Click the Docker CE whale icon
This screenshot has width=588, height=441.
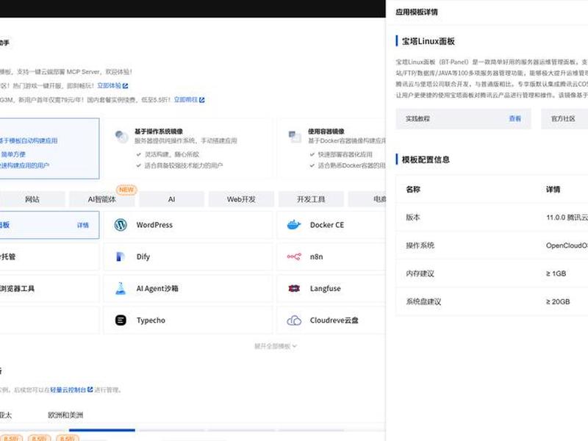pos(293,225)
